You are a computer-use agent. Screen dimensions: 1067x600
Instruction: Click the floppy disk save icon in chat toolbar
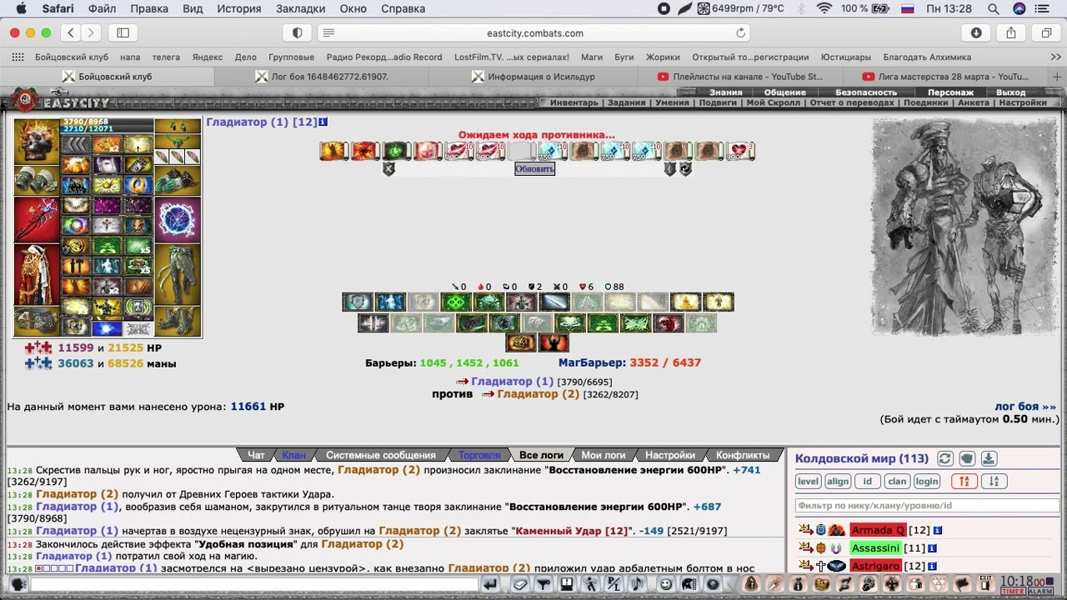click(567, 585)
